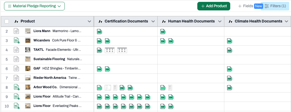This screenshot has width=291, height=112.
Task: Click add-spec icon on Sustainable Flooring row
Action: pyautogui.click(x=16, y=59)
